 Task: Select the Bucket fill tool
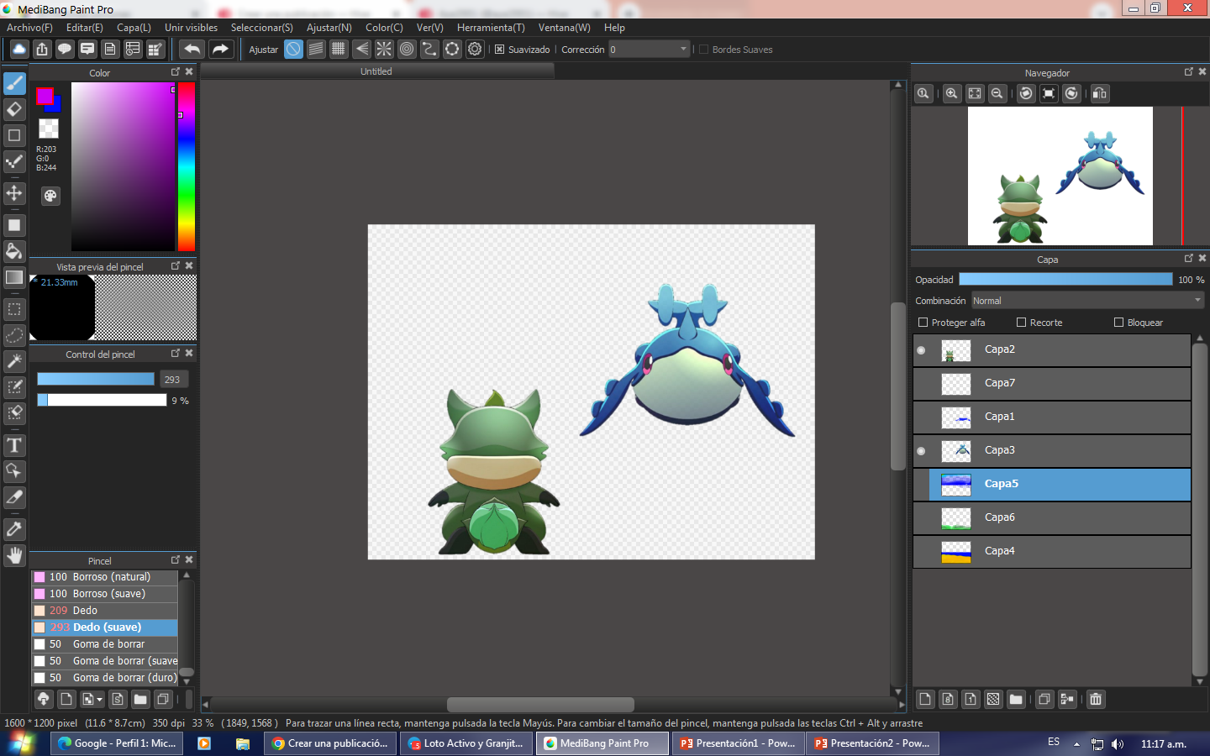point(14,251)
